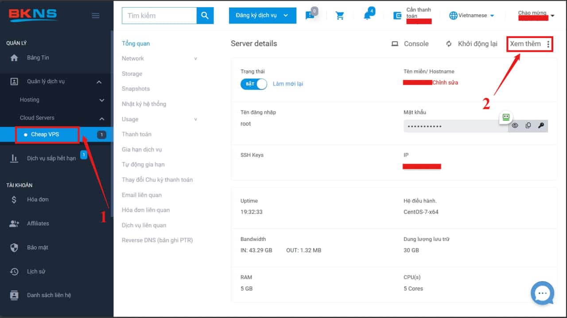Click the bar chart icon for expiring services
This screenshot has height=318, width=567.
[x=14, y=158]
